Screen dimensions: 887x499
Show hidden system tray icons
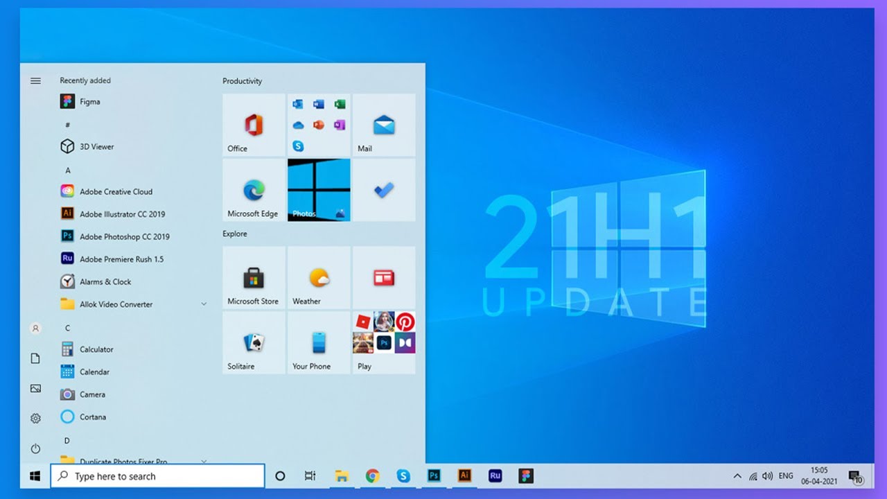737,476
